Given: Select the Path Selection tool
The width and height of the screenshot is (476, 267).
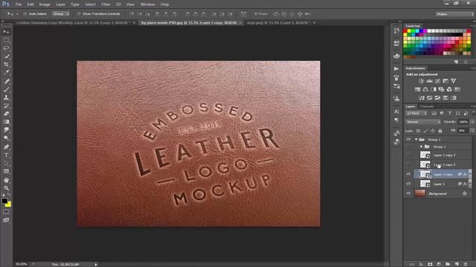Looking at the screenshot, I should pos(6,163).
